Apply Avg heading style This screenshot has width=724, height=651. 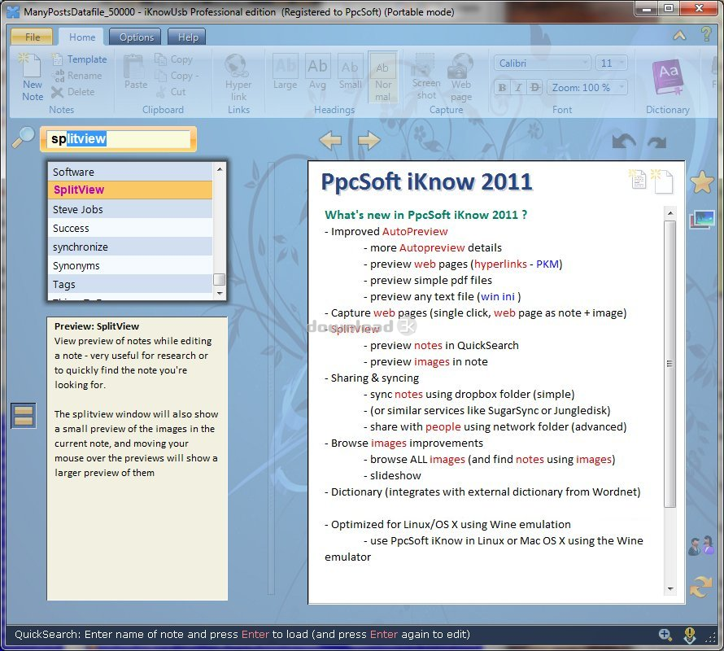pyautogui.click(x=317, y=72)
